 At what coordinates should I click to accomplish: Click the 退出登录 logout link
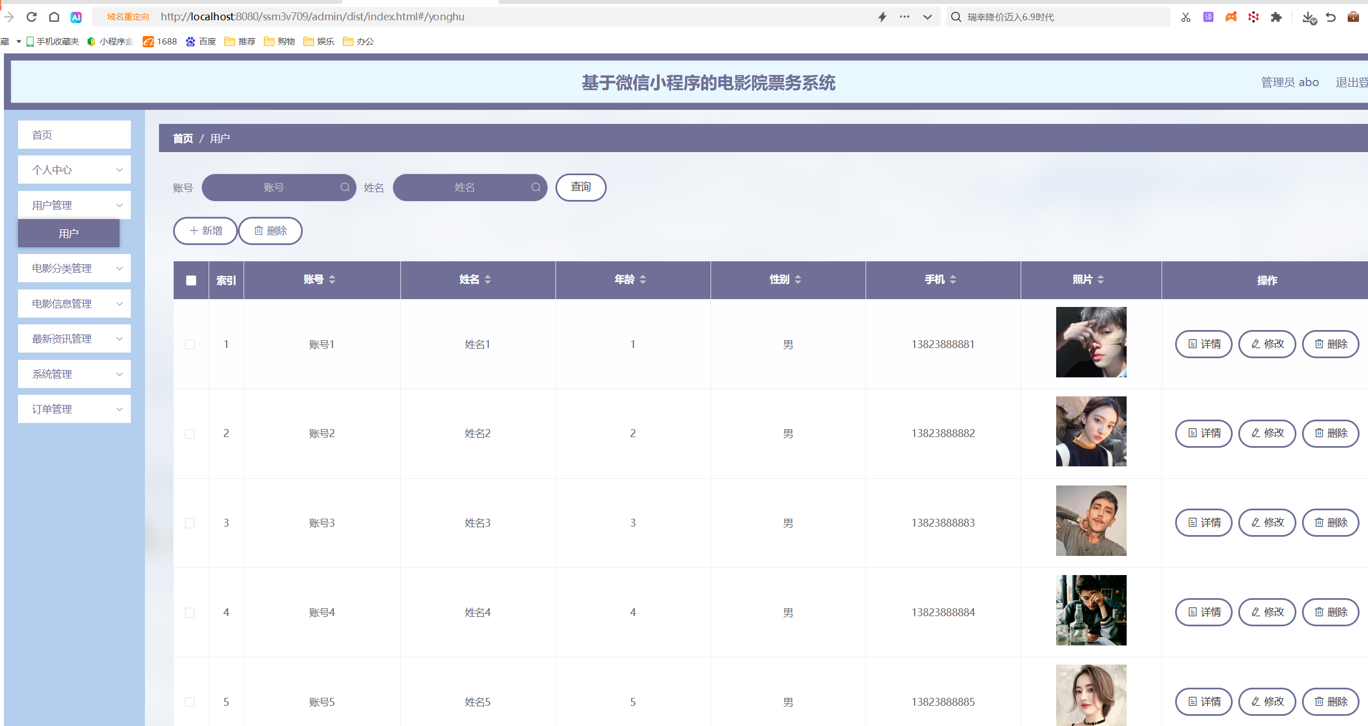[1352, 82]
